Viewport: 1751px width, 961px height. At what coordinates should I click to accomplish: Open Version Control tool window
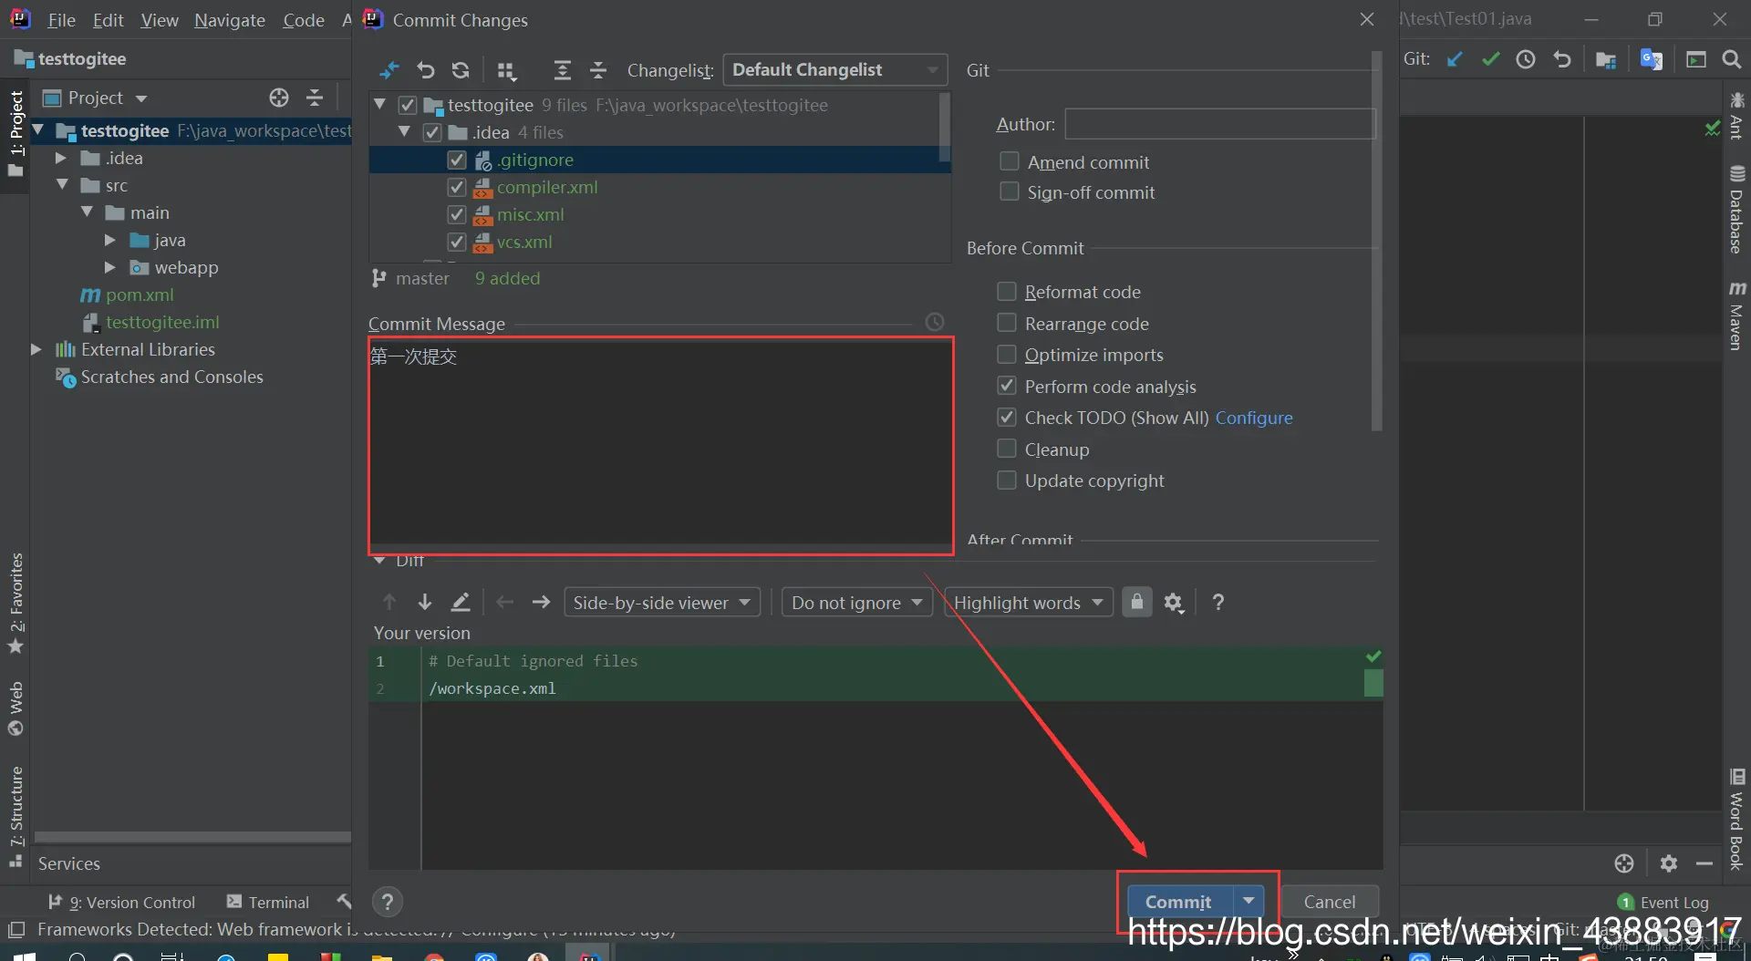pyautogui.click(x=121, y=902)
